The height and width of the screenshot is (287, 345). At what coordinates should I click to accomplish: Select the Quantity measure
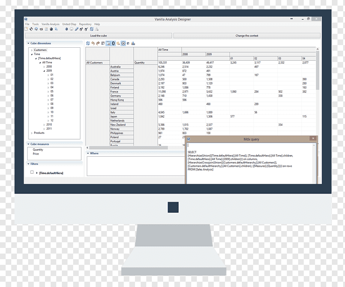click(38, 150)
